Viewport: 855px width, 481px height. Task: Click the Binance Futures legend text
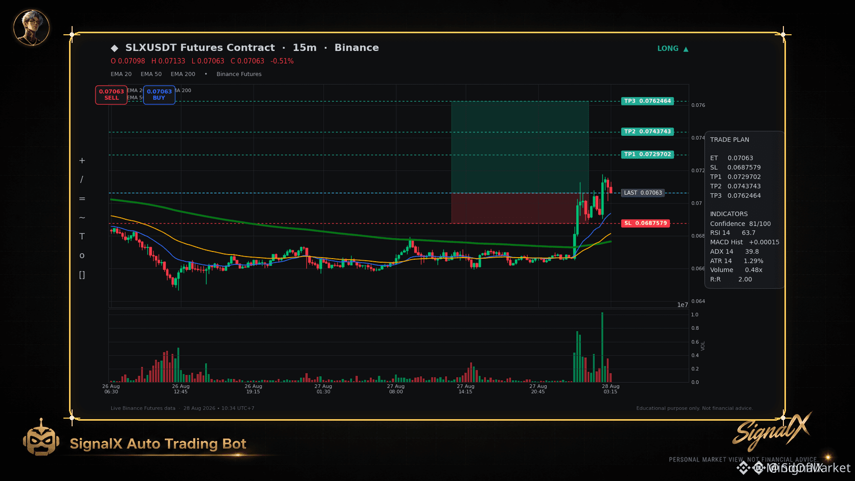(x=239, y=74)
